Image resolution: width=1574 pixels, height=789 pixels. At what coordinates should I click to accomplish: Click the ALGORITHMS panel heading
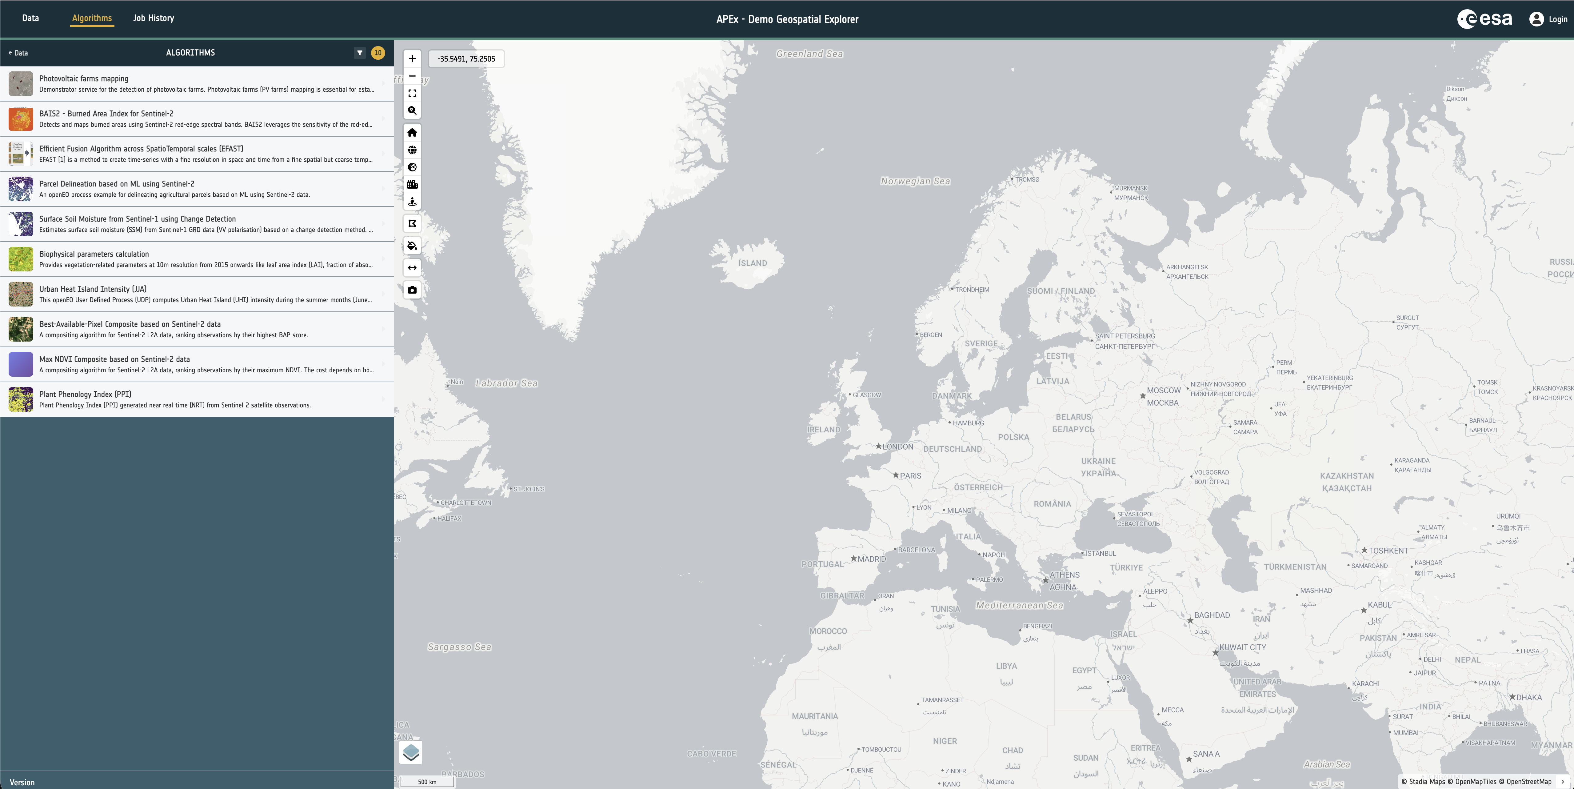pyautogui.click(x=191, y=53)
